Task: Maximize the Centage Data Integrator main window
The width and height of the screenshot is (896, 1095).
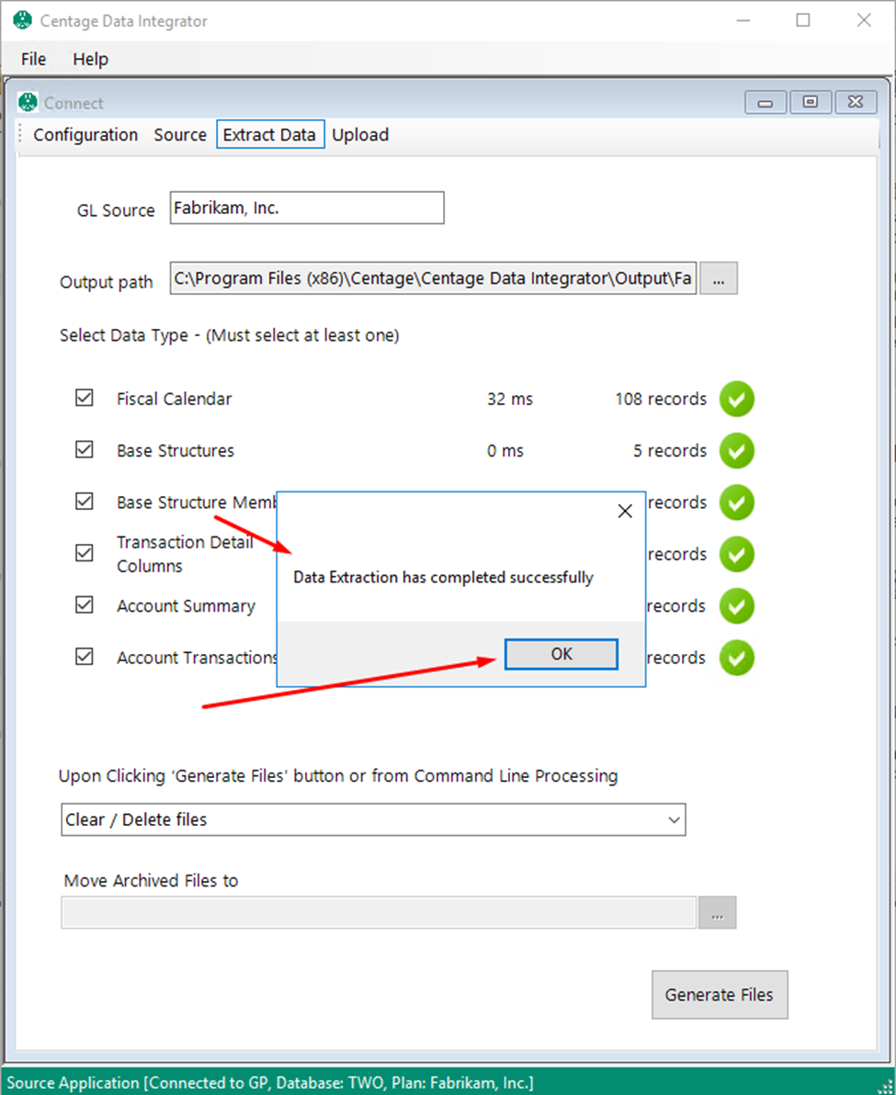Action: point(803,20)
